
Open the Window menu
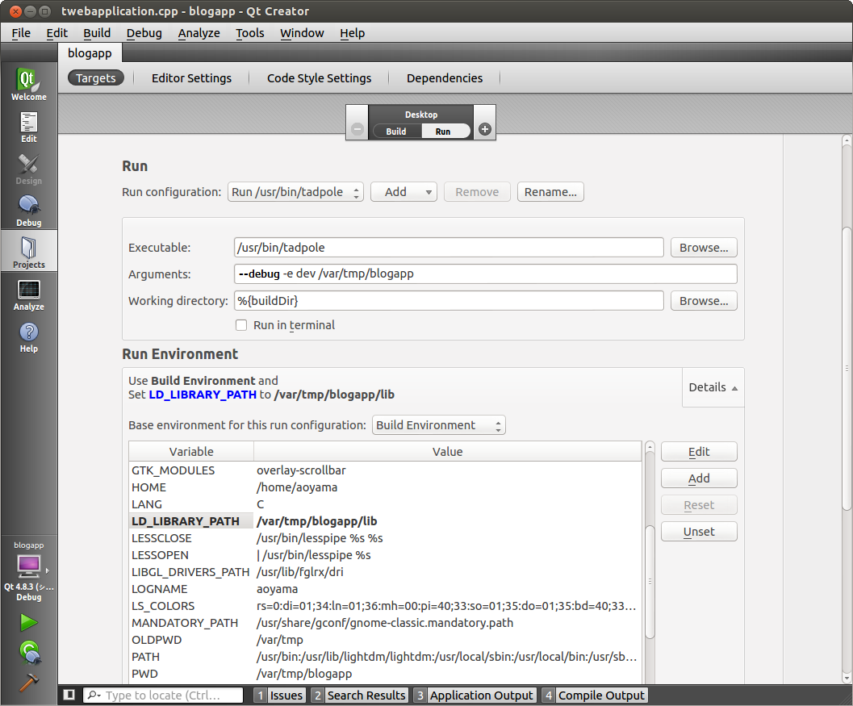click(x=302, y=33)
